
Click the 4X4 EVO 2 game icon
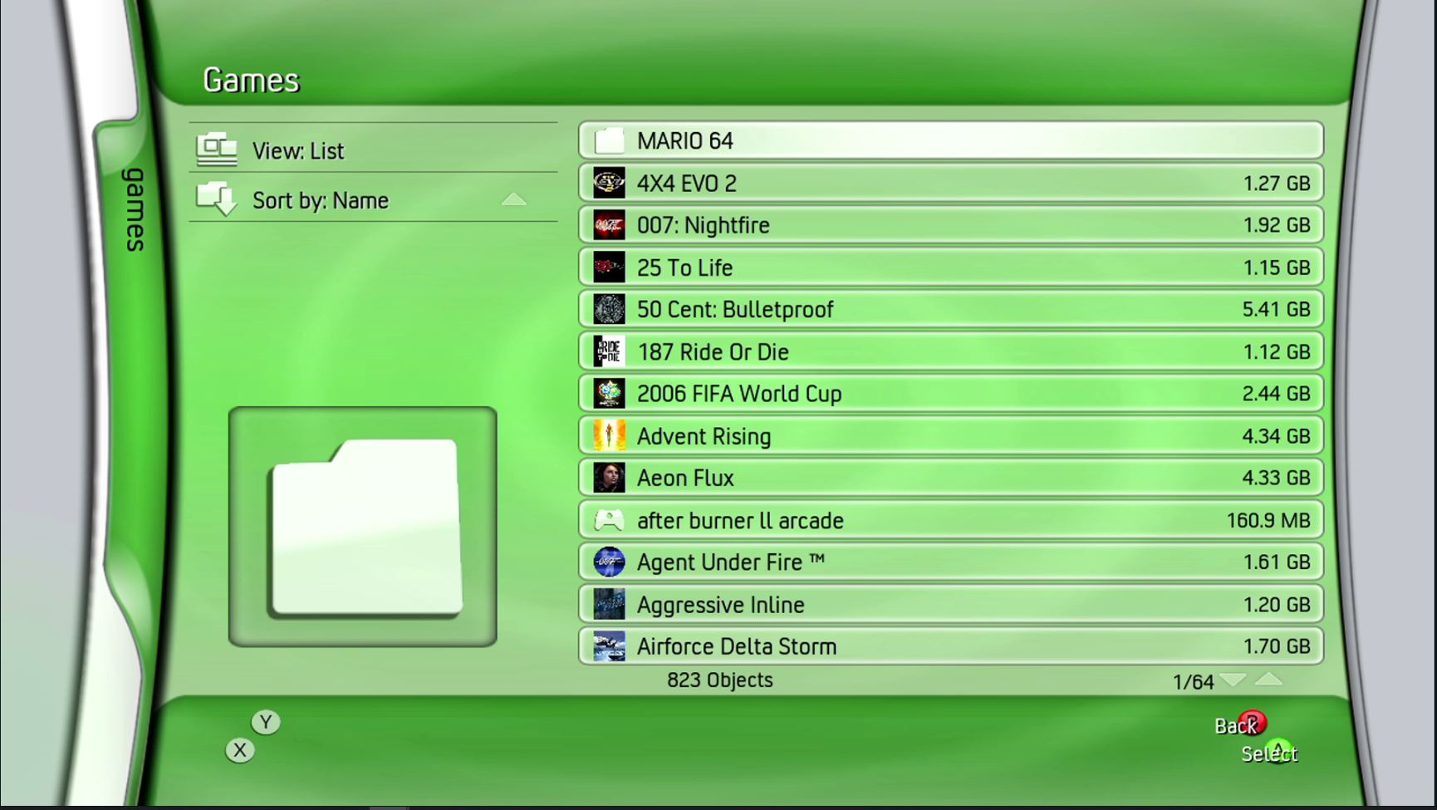(x=609, y=183)
